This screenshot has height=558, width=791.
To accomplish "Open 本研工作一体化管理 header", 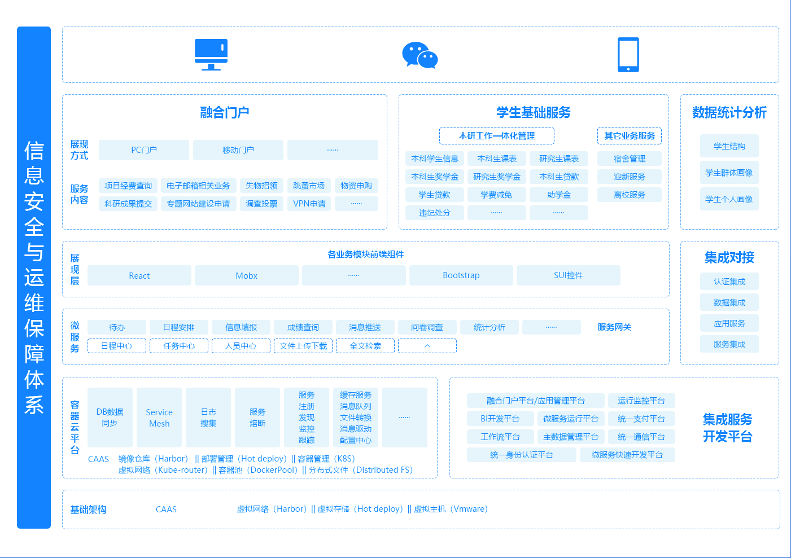I will click(x=496, y=136).
